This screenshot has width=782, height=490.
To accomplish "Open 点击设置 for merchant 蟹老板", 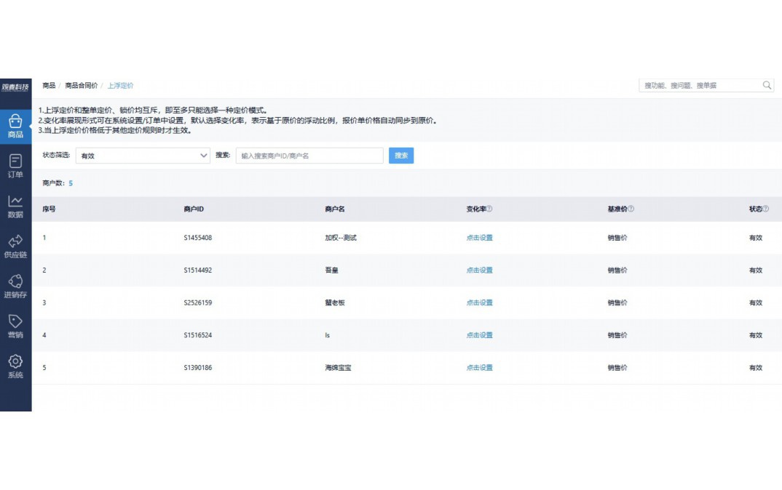I will 481,302.
